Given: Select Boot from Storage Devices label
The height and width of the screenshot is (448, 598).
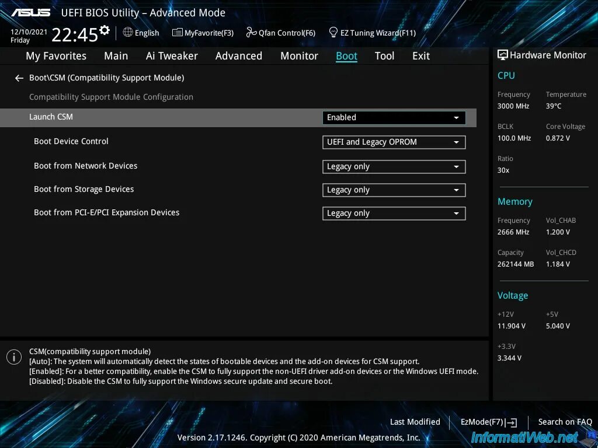Looking at the screenshot, I should (x=84, y=190).
